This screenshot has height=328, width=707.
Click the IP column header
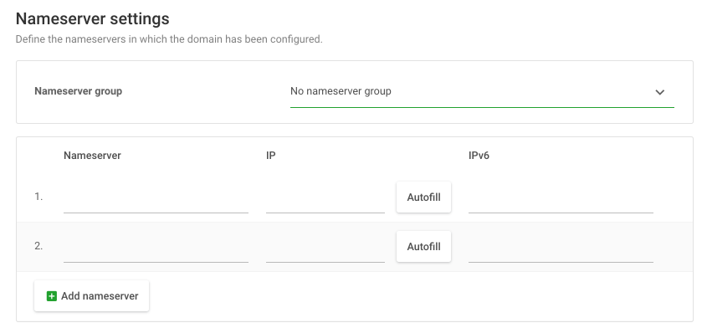click(x=270, y=155)
